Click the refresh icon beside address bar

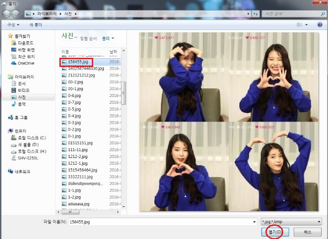[x=255, y=14]
